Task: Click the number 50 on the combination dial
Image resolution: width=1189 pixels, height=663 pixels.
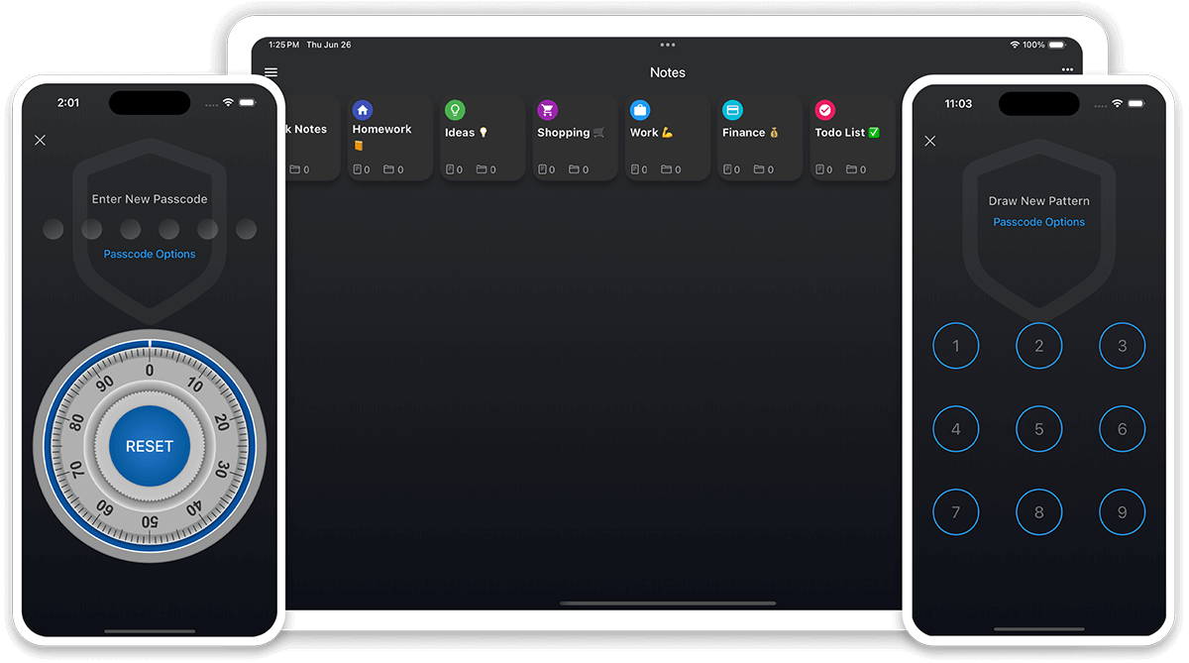Action: click(150, 521)
